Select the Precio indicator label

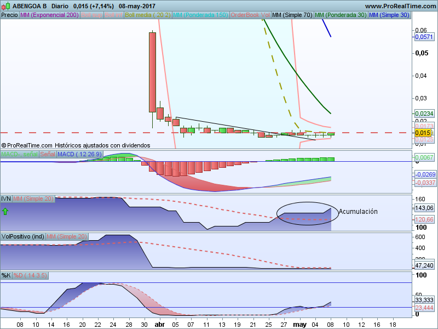pos(9,15)
